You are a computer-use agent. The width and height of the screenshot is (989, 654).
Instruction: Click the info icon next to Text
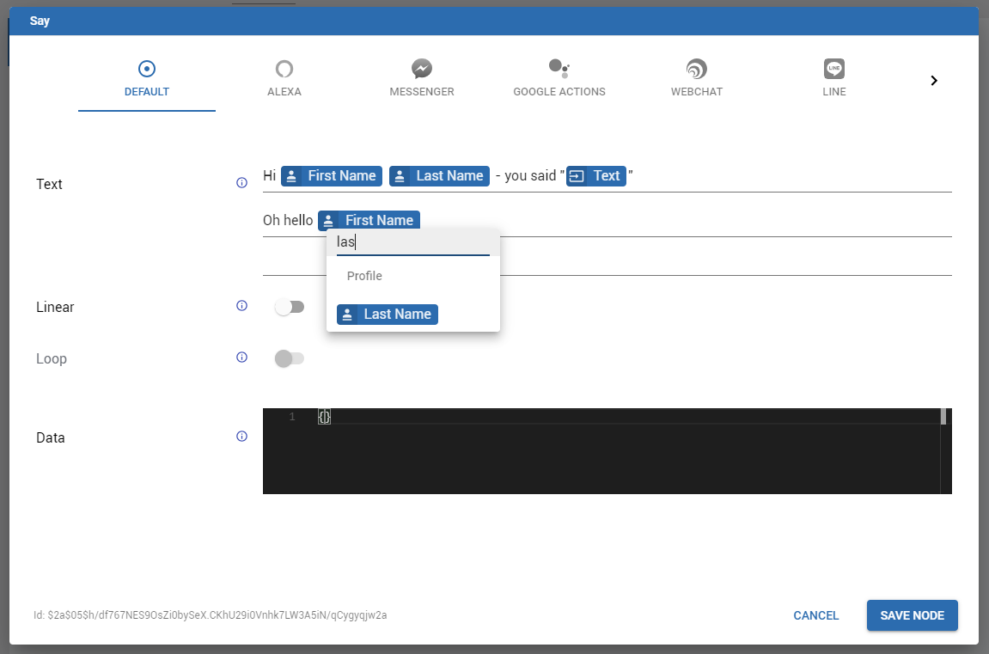pos(241,183)
